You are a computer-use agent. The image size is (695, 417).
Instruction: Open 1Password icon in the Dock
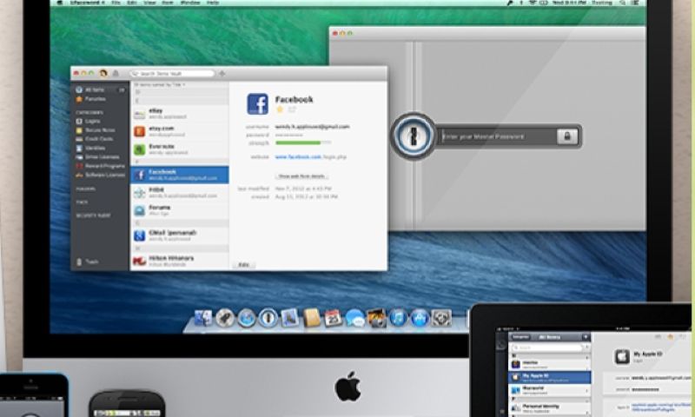coord(268,318)
